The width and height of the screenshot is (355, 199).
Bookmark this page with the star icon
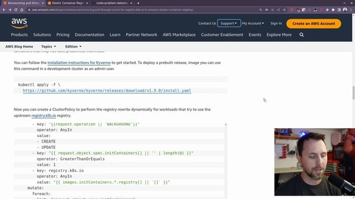click(x=285, y=10)
